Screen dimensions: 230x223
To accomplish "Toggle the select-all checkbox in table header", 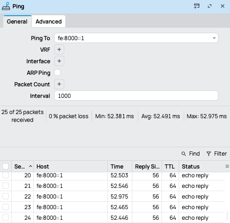I will point(6,166).
